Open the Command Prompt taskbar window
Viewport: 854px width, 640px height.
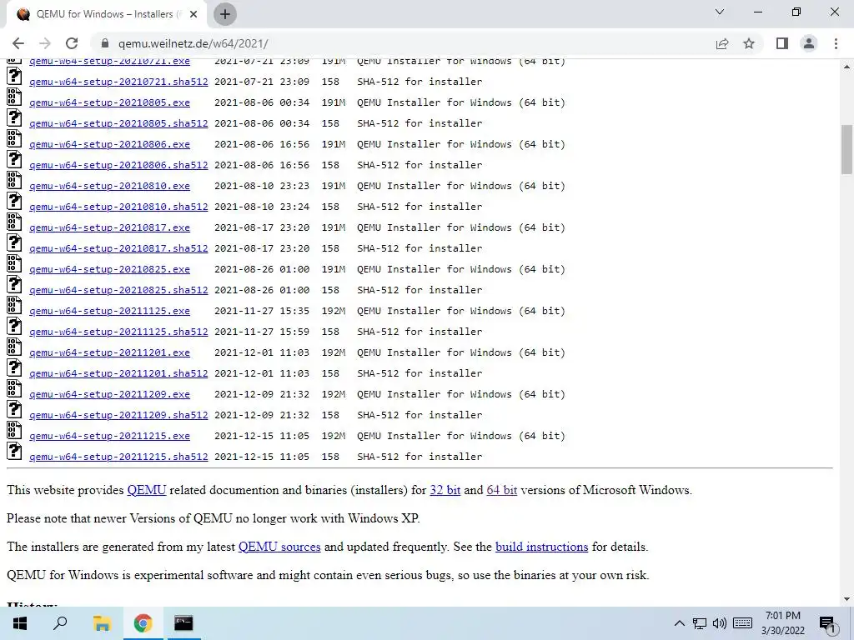[x=183, y=623]
